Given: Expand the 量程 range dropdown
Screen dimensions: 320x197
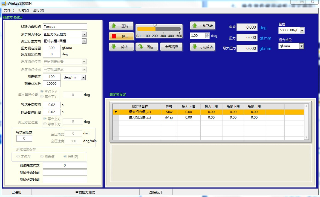Looking at the screenshot, I should pyautogui.click(x=302, y=31).
